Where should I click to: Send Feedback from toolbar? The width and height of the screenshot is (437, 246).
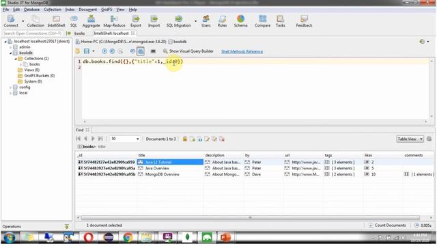tap(304, 21)
